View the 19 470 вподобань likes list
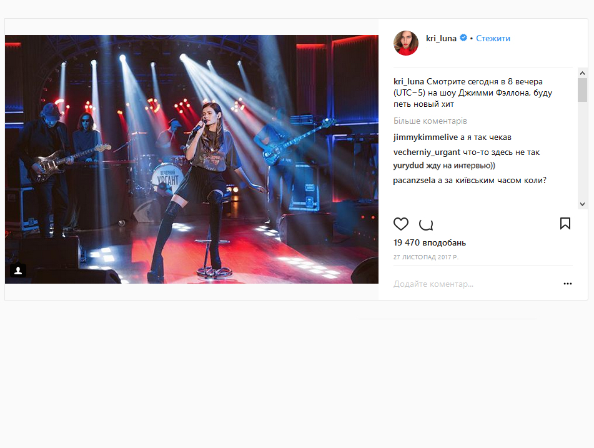Image resolution: width=594 pixels, height=448 pixels. pyautogui.click(x=430, y=242)
